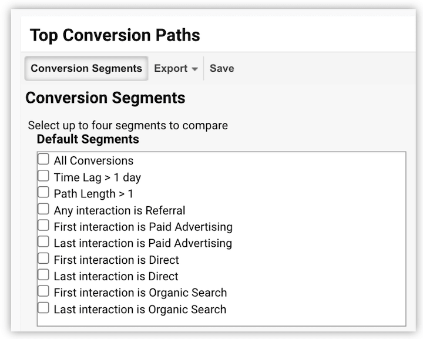423x339 pixels.
Task: Select Last interaction is Organic Search checkbox
Action: [43, 308]
